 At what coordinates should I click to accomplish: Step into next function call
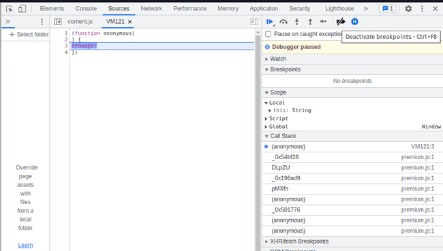(296, 22)
